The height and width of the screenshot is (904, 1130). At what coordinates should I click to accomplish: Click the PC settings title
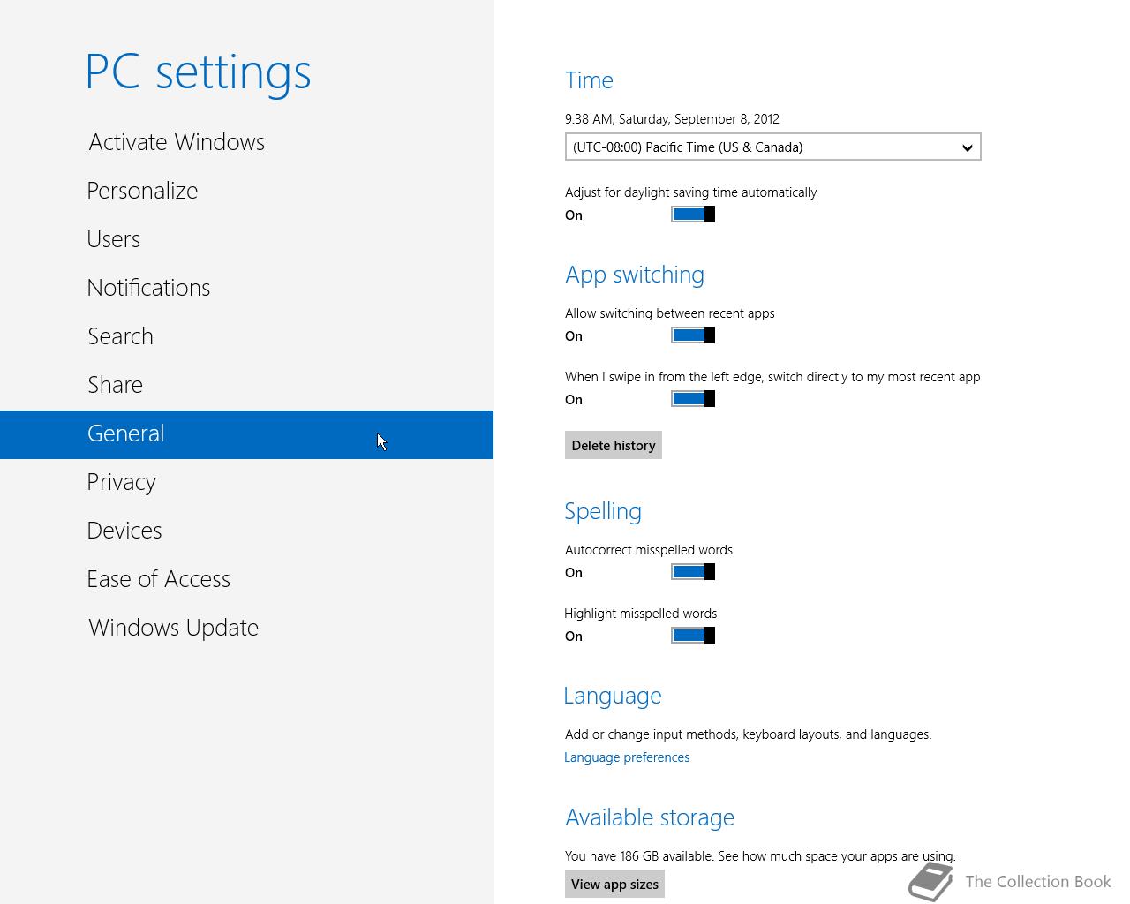[x=199, y=72]
